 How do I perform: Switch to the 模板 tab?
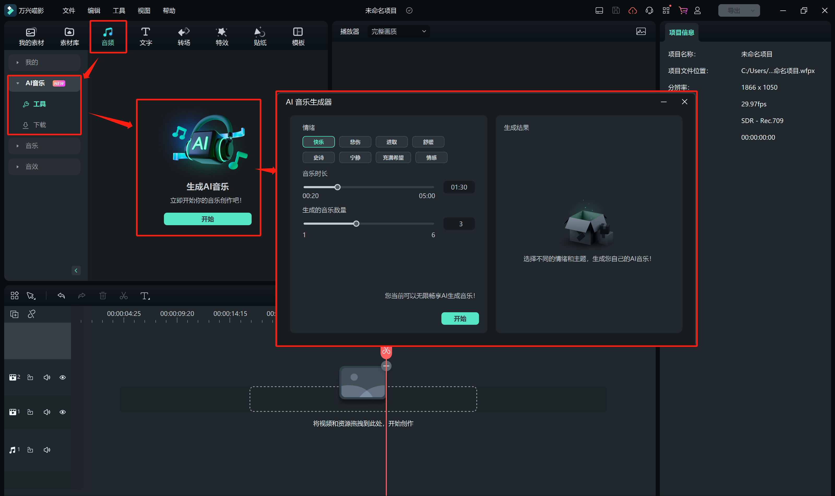click(x=298, y=36)
